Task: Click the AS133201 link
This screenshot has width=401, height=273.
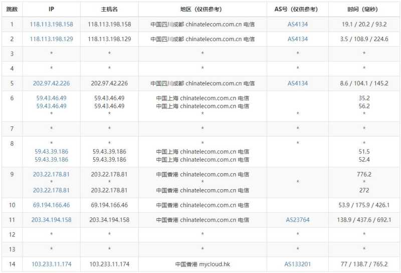Action: pyautogui.click(x=298, y=264)
